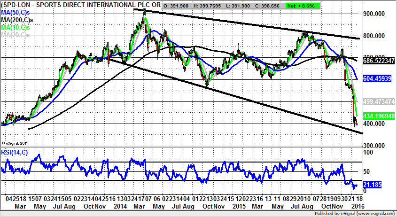The height and width of the screenshot is (217, 397).
Task: Click the blue MA(50,C)s indicator label
Action: [14, 13]
